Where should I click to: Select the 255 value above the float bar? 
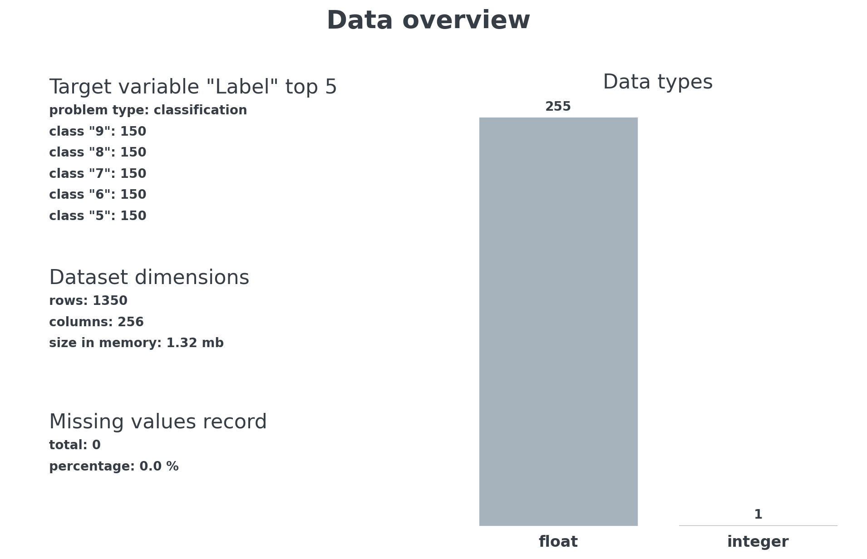558,107
